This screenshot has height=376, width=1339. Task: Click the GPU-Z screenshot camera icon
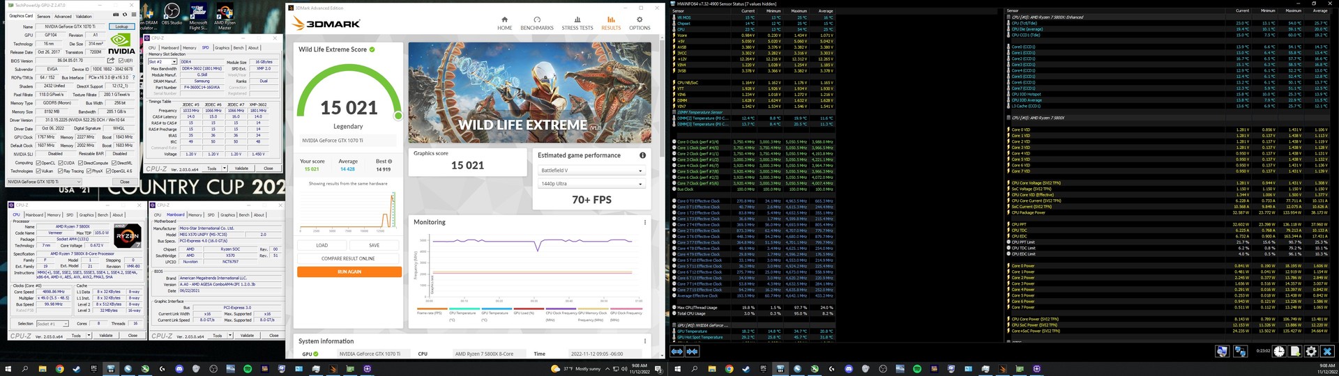click(x=116, y=15)
